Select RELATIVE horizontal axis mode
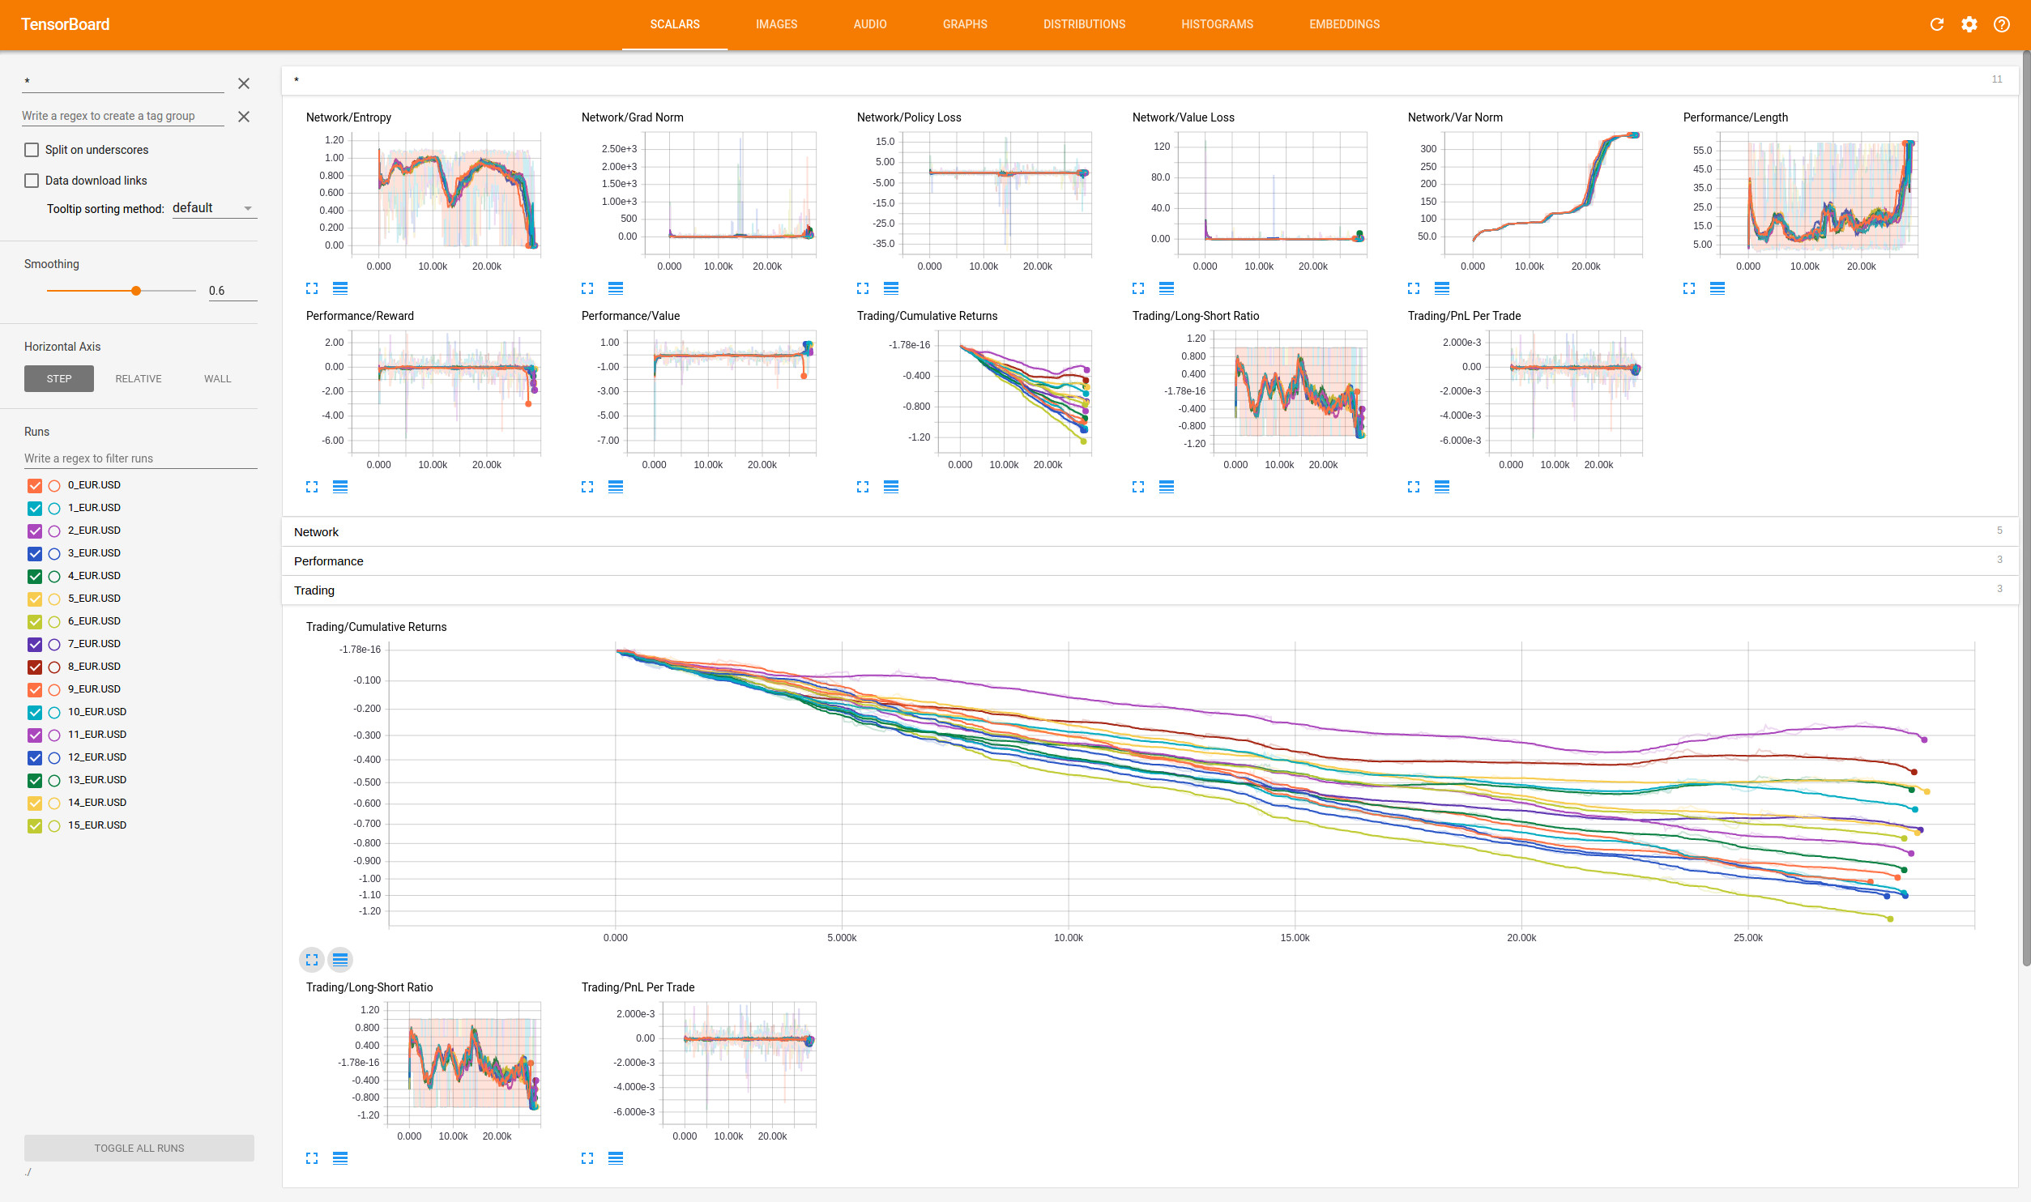The width and height of the screenshot is (2031, 1202). coord(139,379)
